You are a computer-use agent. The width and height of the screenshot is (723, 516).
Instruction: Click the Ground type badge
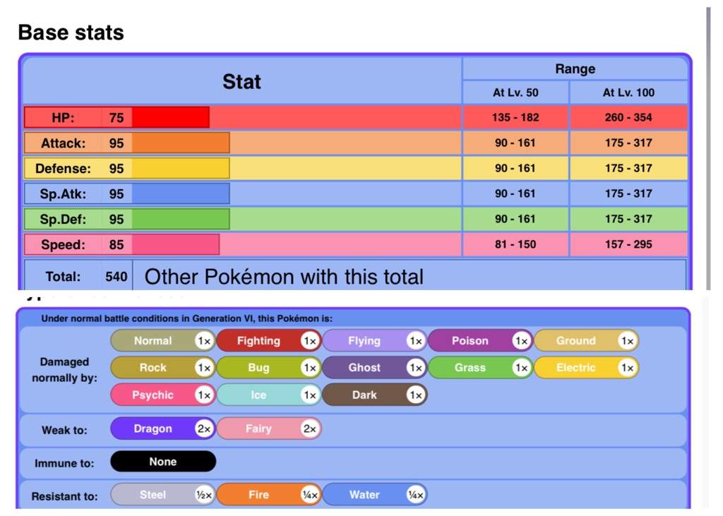[576, 341]
